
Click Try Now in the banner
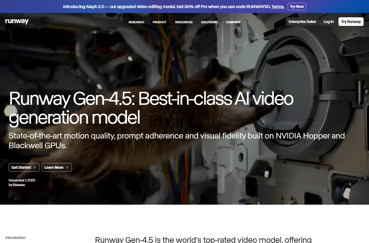[297, 6]
